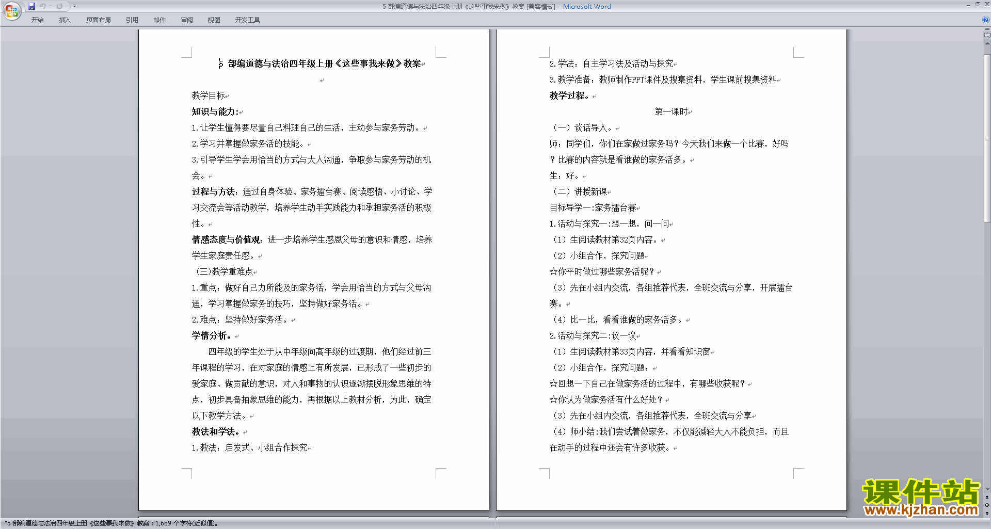The width and height of the screenshot is (991, 529).
Task: Click the ☆你平时做过哪些家务活呢？ line
Action: coord(602,271)
